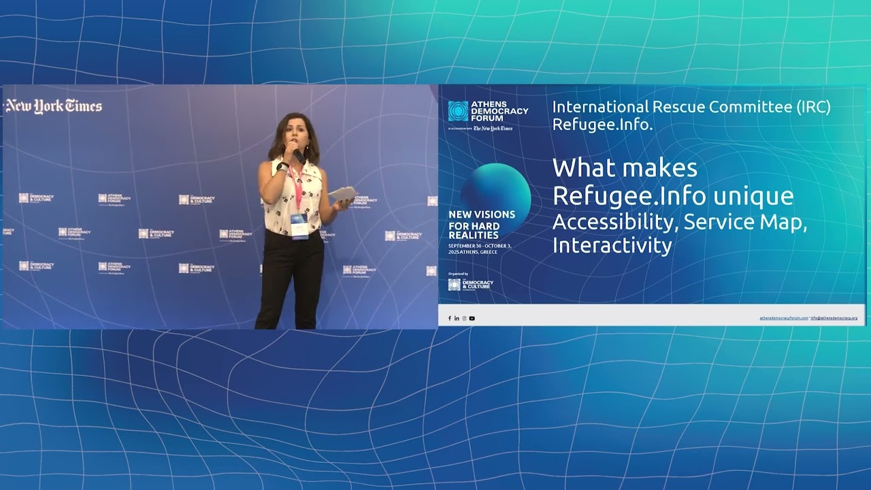Screen dimensions: 871x490
Task: Click the 'Refugee.Info.' subtitle under IRC title
Action: coord(603,125)
